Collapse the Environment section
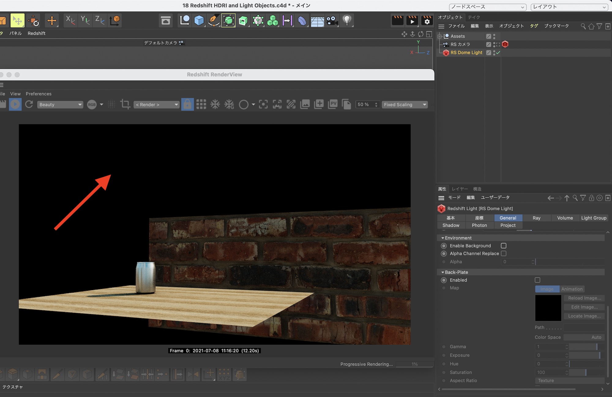612x397 pixels. 442,238
